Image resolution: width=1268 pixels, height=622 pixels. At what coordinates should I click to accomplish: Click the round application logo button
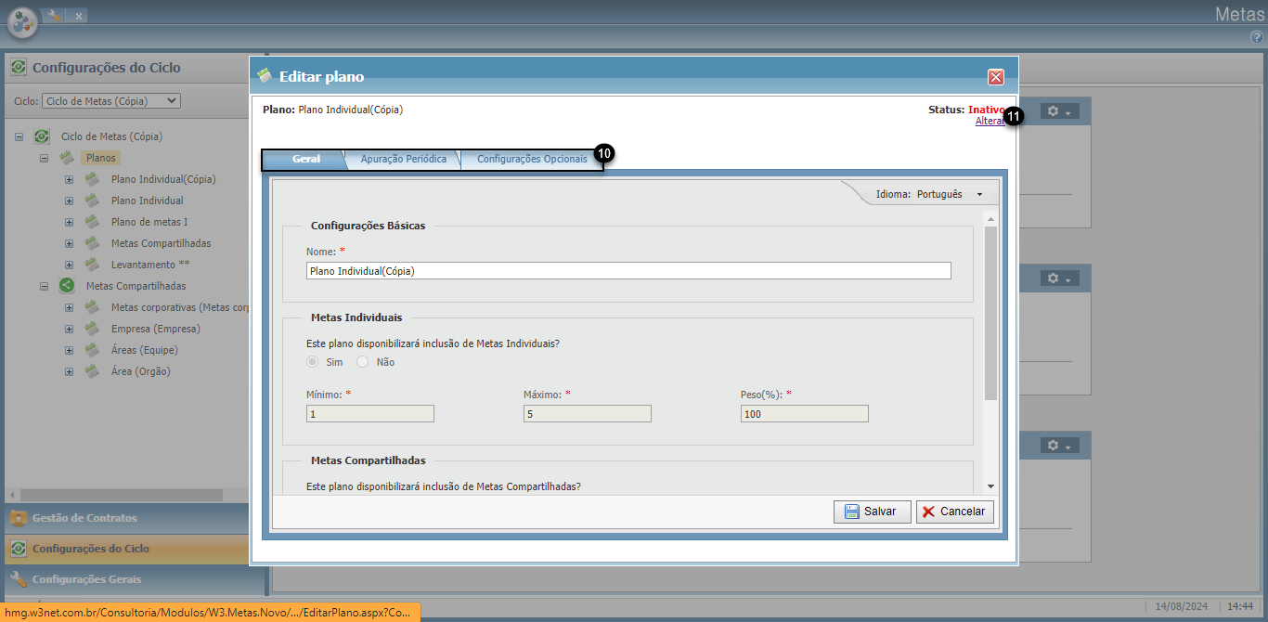pos(22,22)
